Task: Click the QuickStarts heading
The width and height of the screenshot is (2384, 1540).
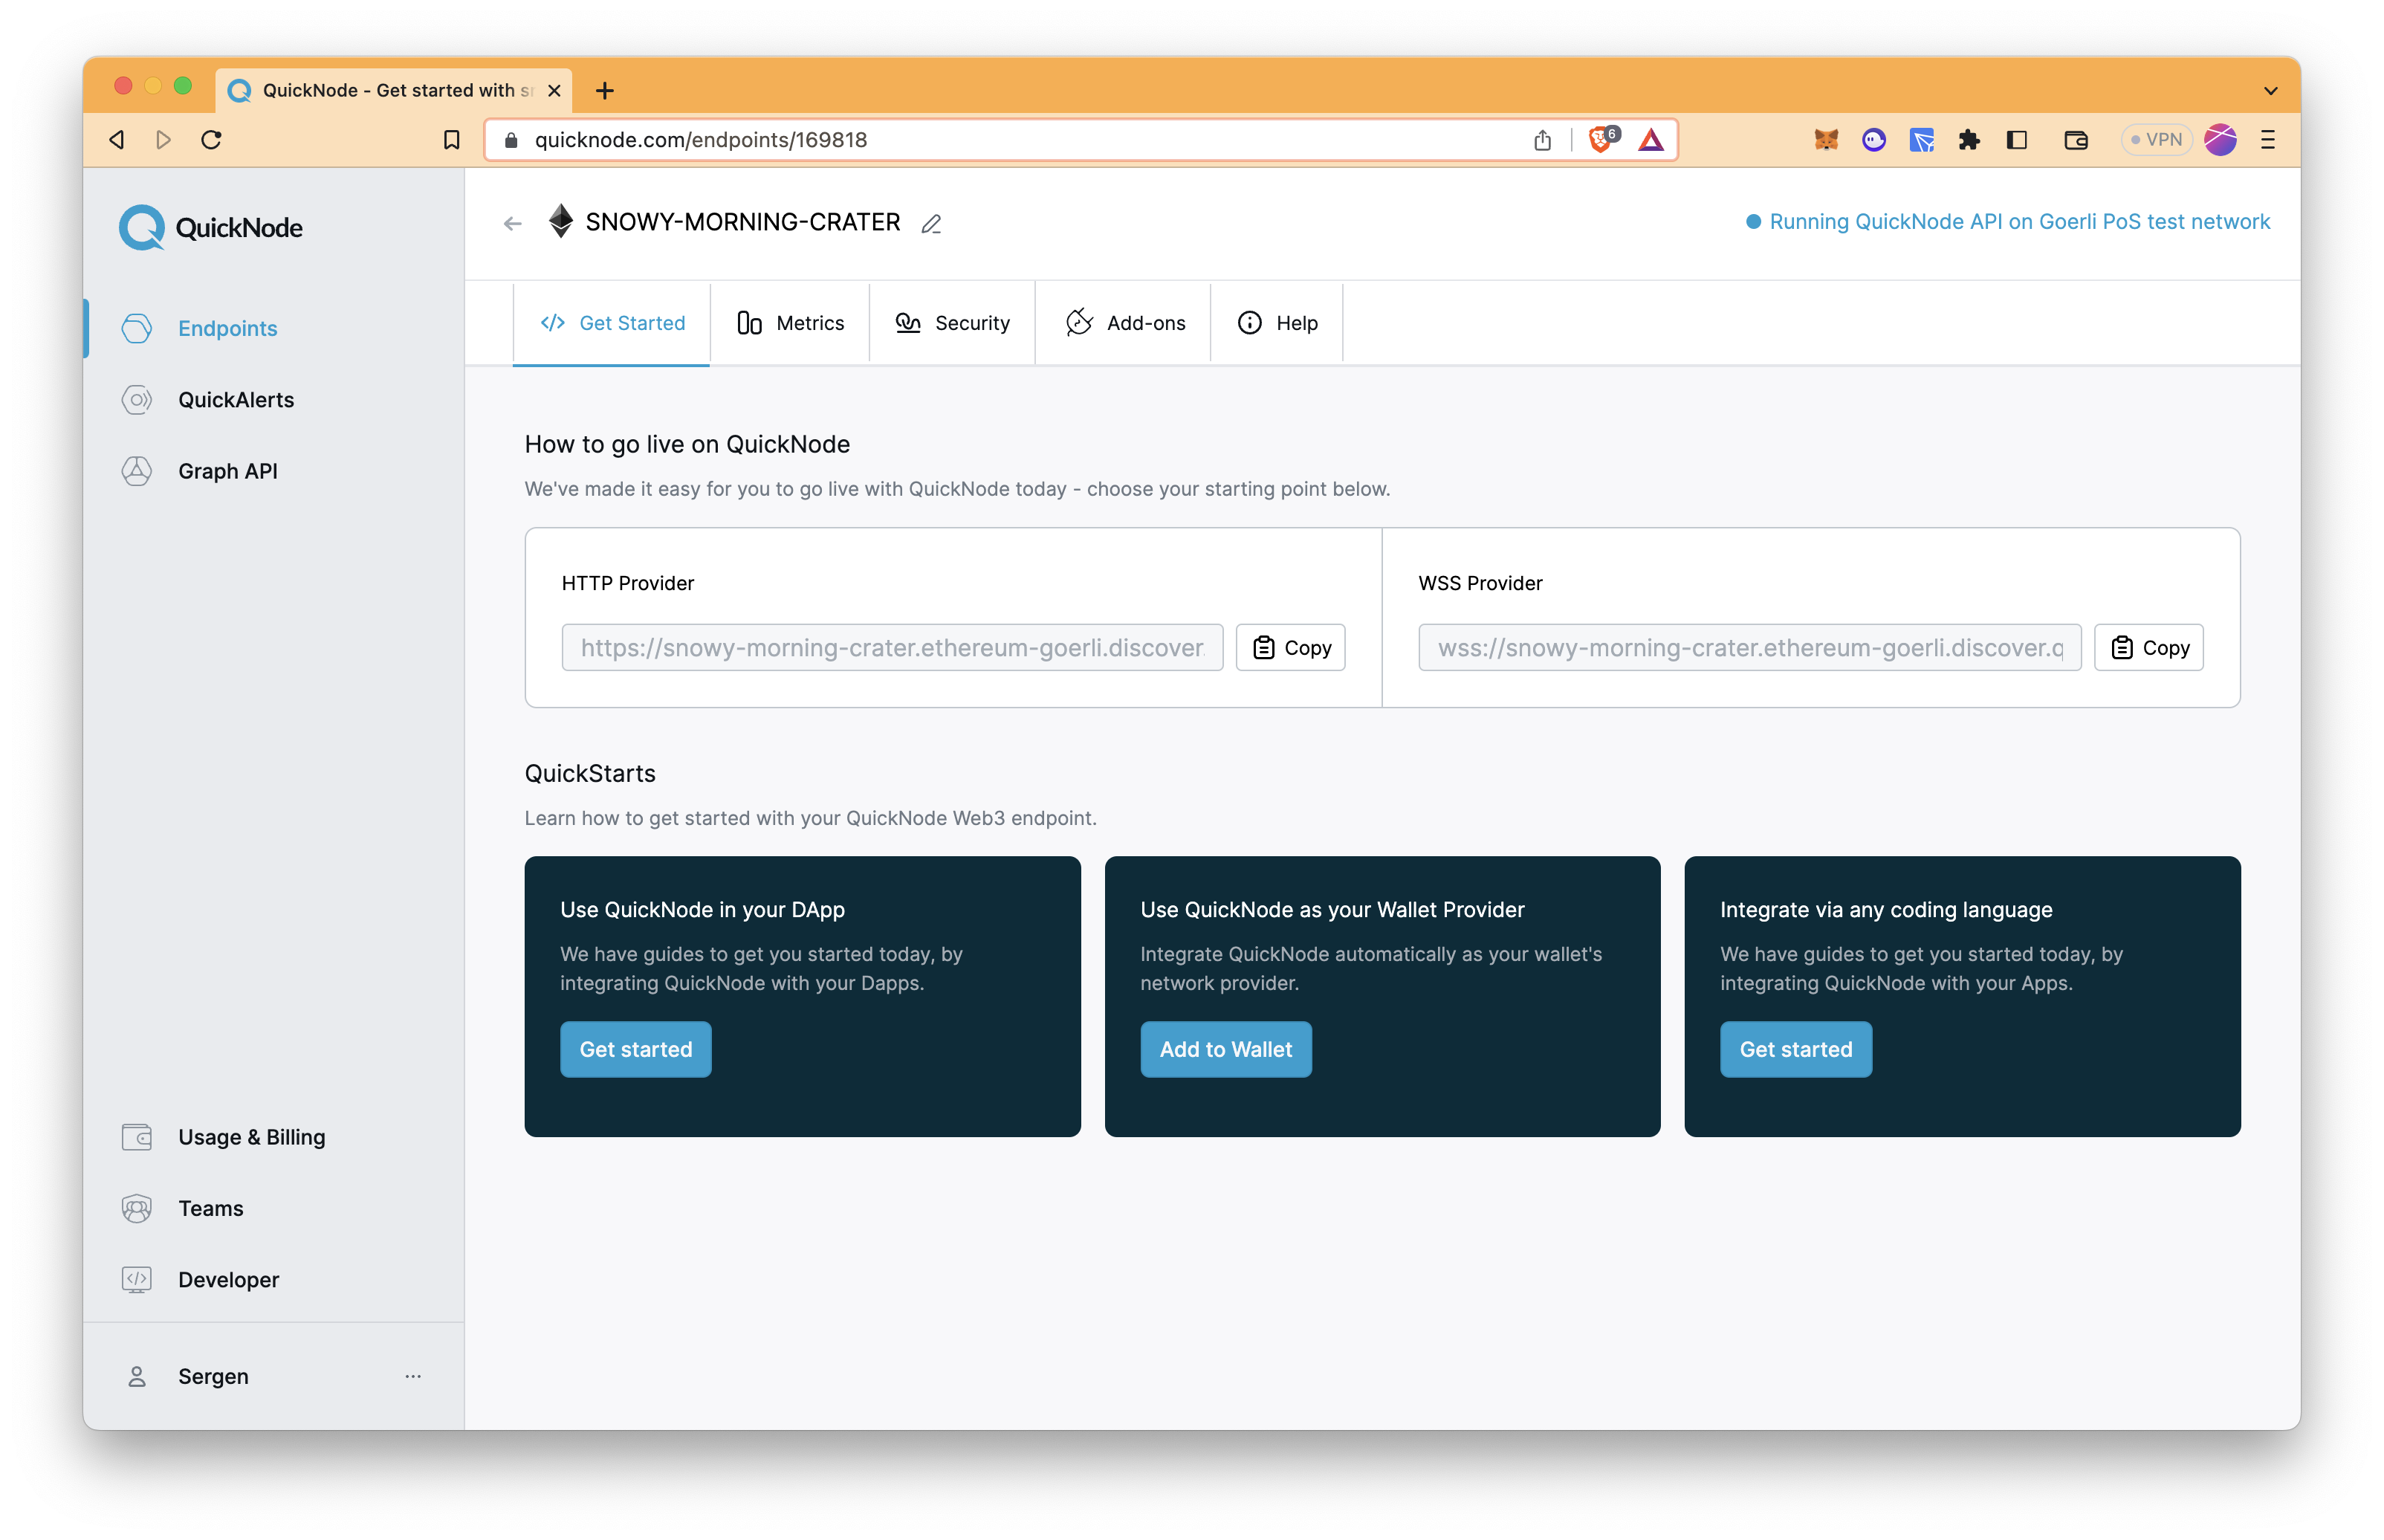Action: click(590, 773)
